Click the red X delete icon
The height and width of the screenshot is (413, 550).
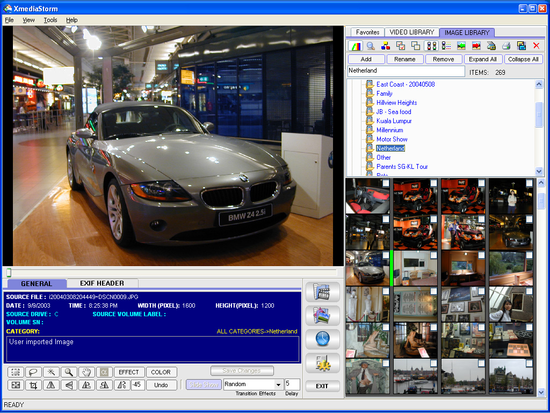536,46
